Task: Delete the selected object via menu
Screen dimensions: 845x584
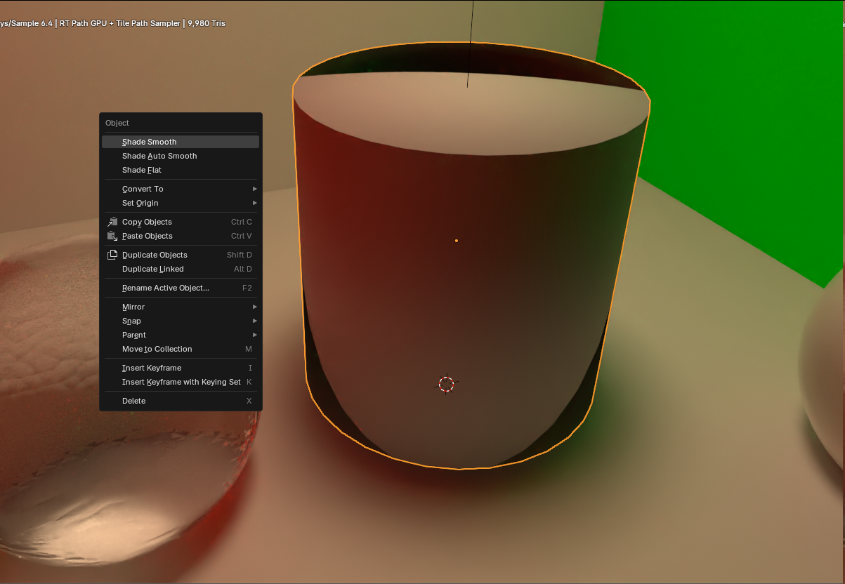Action: 134,401
